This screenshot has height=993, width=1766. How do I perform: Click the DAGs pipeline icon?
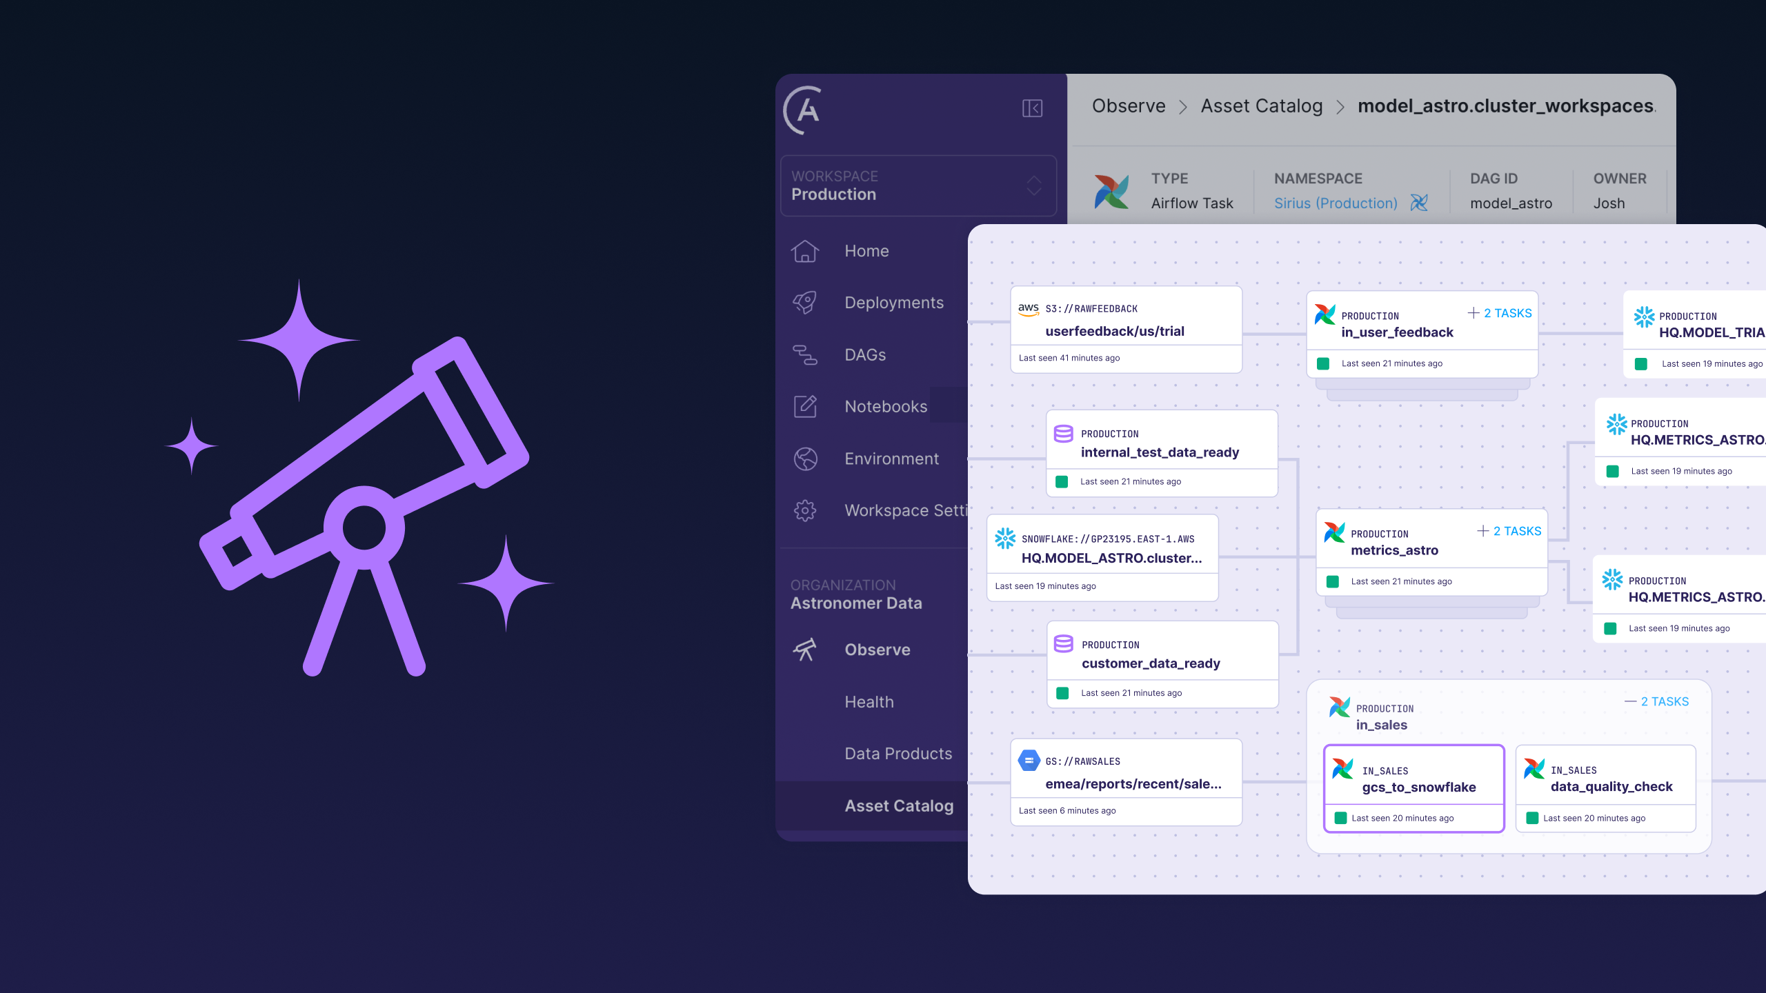point(804,355)
